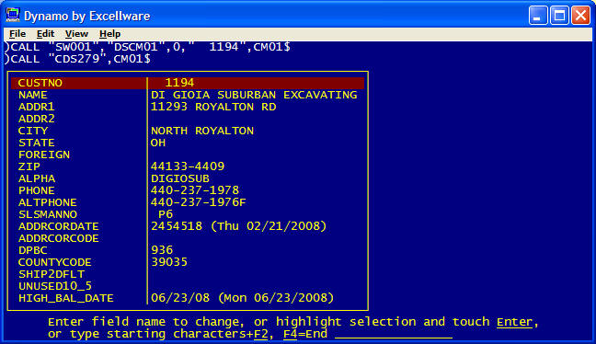Click the alpha value DIGIOSUB
Image resolution: width=596 pixels, height=344 pixels.
click(180, 178)
